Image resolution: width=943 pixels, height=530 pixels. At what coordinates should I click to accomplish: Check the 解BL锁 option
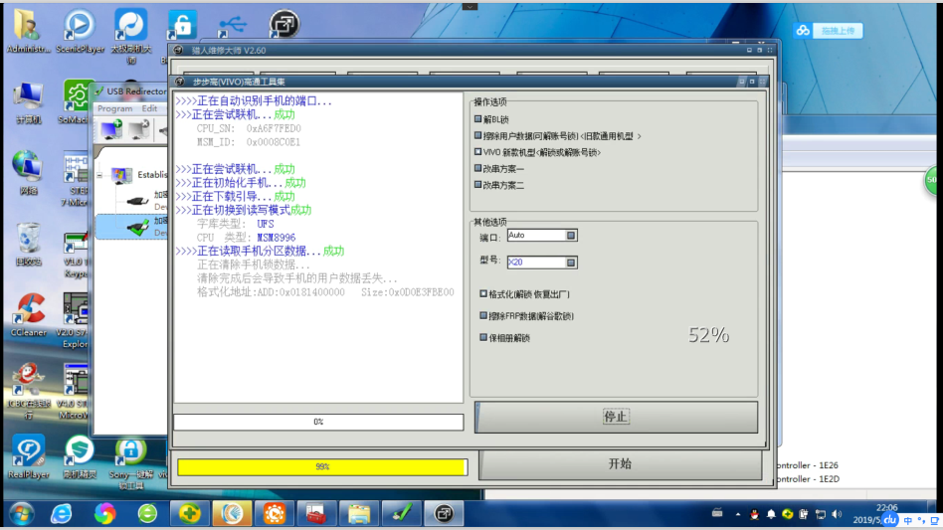pos(478,119)
